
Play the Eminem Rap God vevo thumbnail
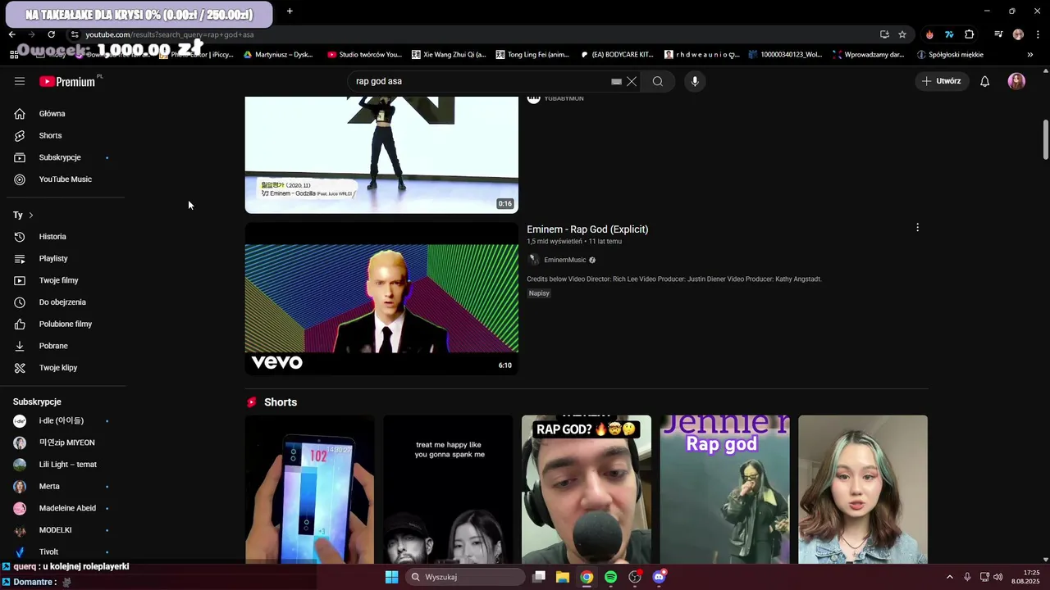tap(381, 298)
